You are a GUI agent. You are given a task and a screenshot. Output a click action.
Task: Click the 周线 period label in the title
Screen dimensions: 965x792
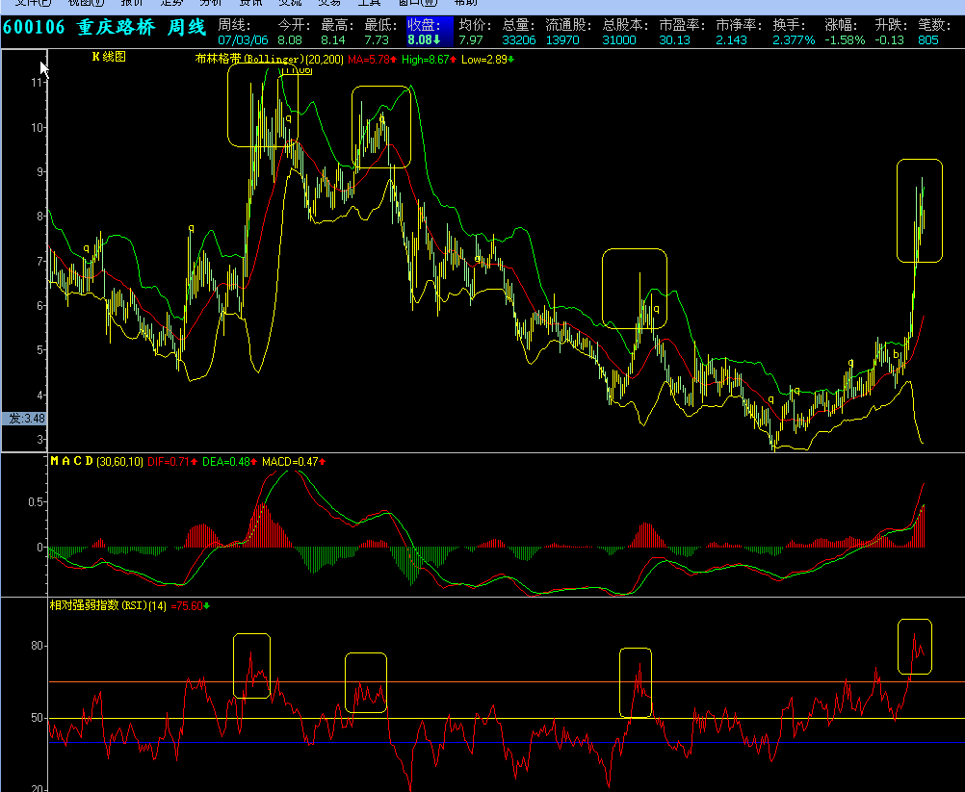pos(187,28)
